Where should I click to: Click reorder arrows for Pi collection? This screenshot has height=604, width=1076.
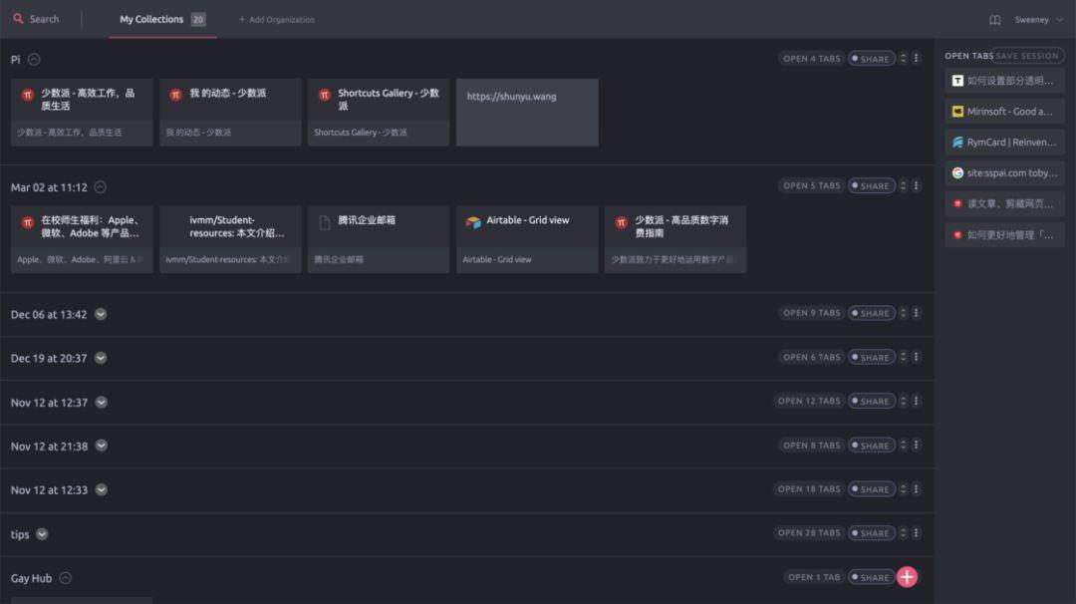coord(903,59)
